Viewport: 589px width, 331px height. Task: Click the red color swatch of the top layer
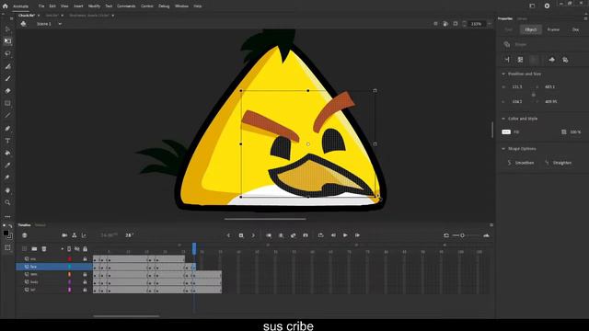tap(70, 259)
